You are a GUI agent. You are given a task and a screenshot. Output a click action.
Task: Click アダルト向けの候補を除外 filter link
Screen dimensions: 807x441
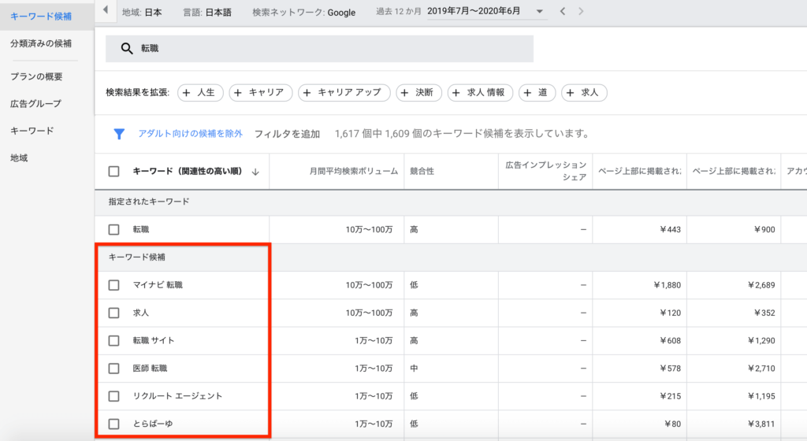(x=190, y=134)
